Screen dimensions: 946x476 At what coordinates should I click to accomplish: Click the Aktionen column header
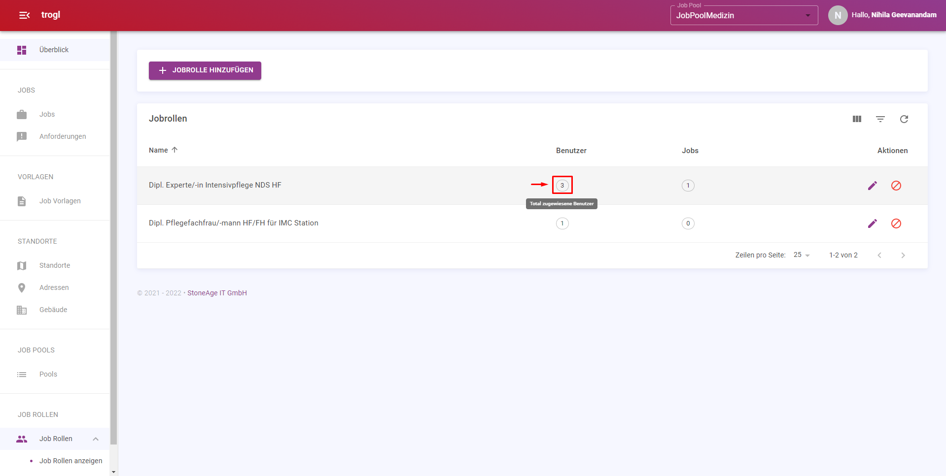click(x=892, y=151)
